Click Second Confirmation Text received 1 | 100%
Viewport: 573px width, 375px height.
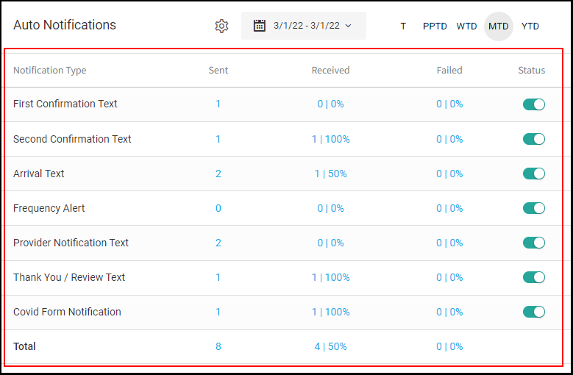330,139
